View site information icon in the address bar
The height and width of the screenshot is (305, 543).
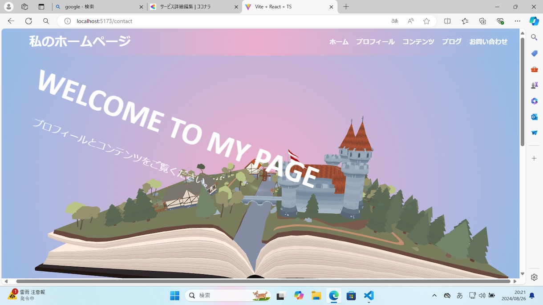coord(68,21)
